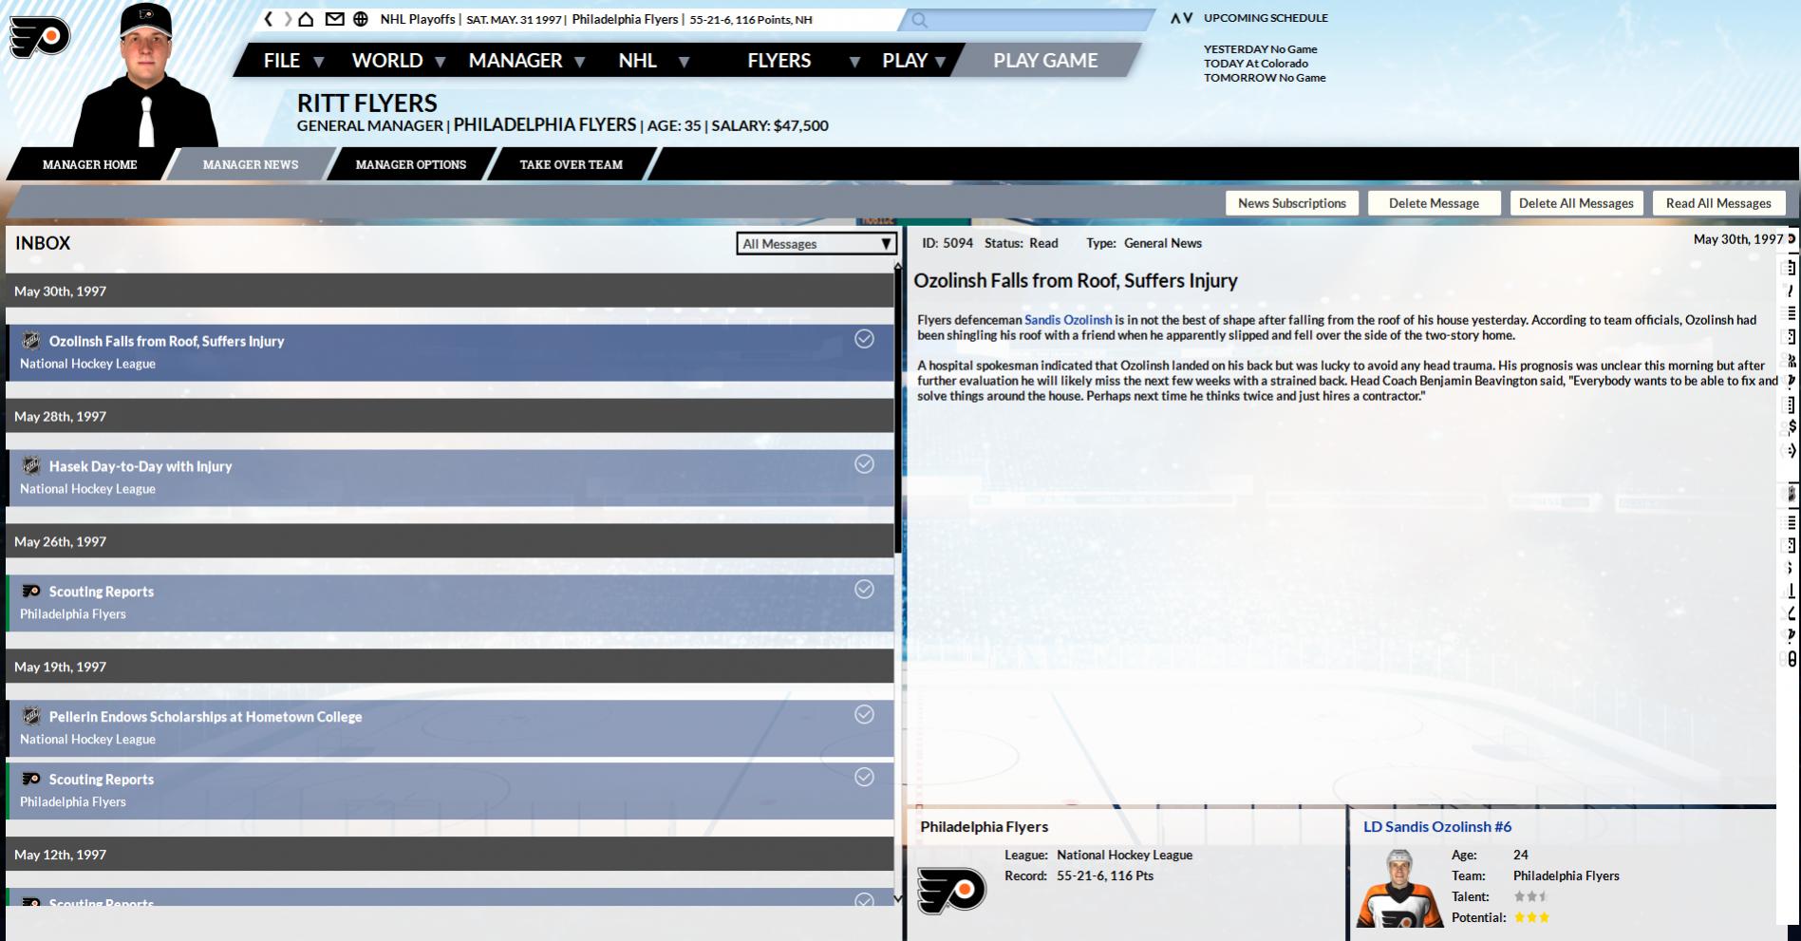1801x941 pixels.
Task: Click the Flyers logo beside the manager portrait
Action: 39,36
